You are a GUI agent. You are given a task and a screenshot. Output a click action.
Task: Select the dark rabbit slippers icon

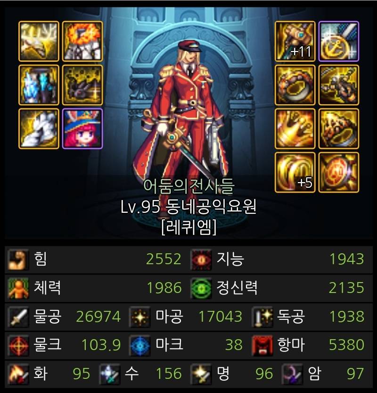(x=82, y=85)
